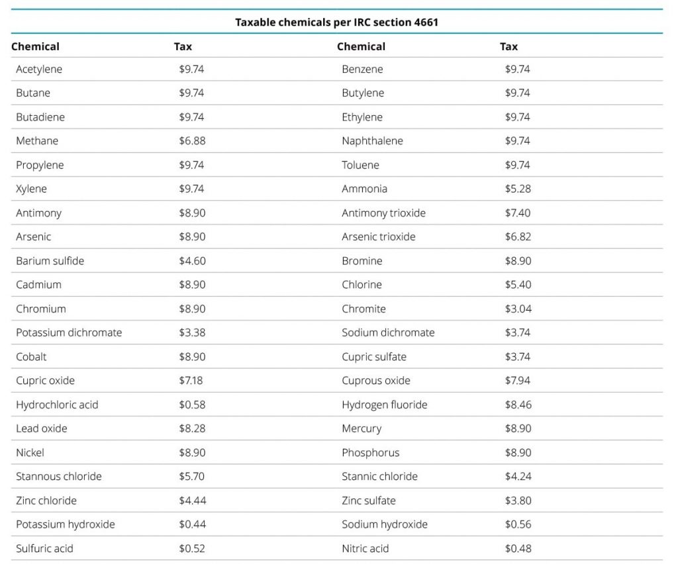Click the Ammonia tax value $5.28
678x564 pixels.
pos(518,188)
